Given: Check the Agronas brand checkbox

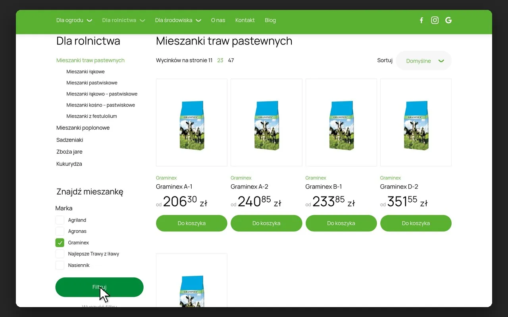Looking at the screenshot, I should coord(60,231).
